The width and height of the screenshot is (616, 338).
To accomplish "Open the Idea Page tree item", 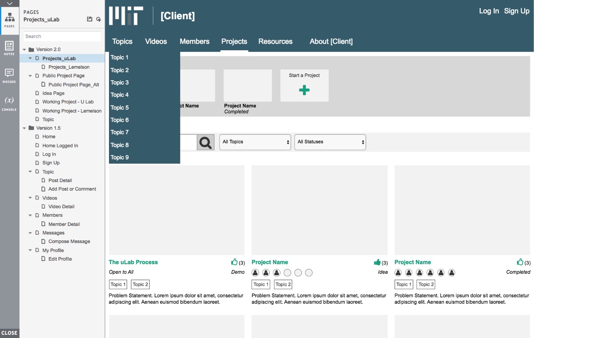I will pos(53,93).
